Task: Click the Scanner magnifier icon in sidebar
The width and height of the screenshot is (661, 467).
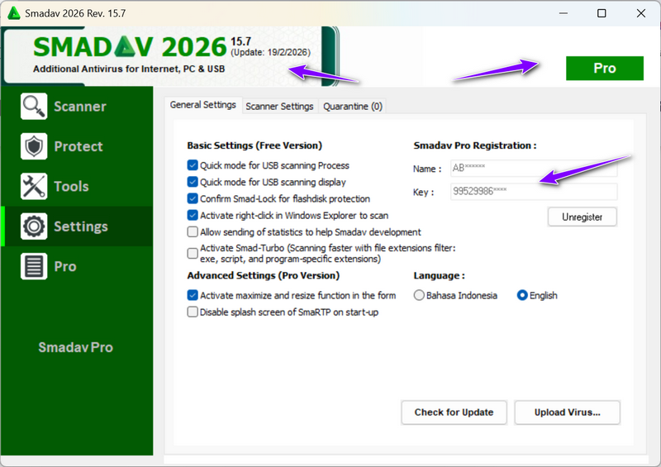Action: pyautogui.click(x=34, y=107)
